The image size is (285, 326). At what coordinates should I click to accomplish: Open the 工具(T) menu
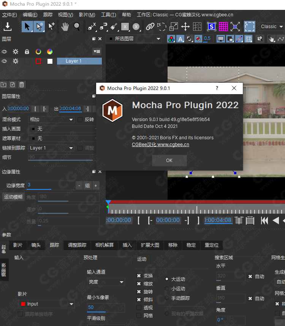click(108, 15)
